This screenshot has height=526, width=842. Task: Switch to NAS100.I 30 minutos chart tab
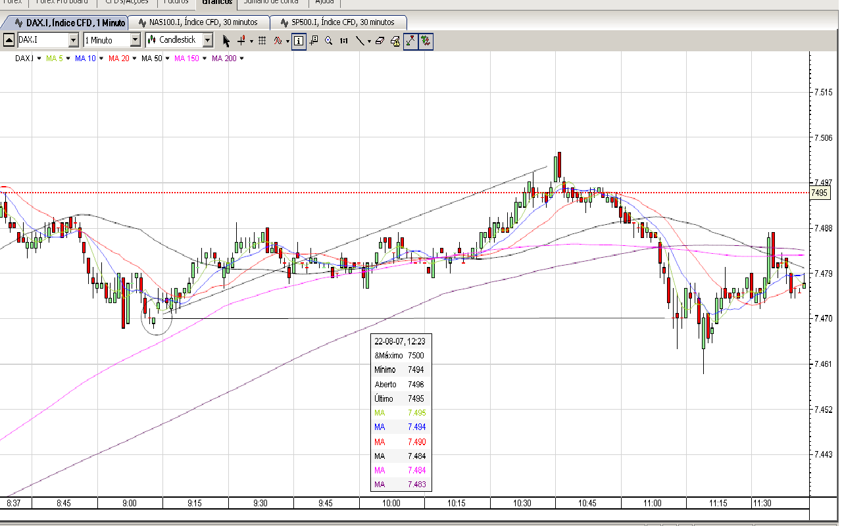(198, 22)
